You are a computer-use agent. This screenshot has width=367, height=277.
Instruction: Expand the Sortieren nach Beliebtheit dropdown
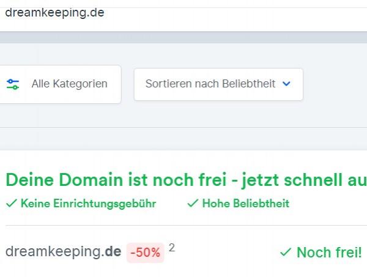pos(218,84)
